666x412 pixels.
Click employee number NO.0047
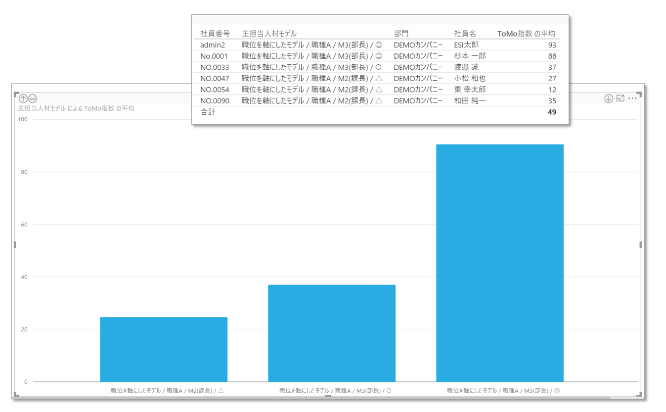click(x=215, y=78)
